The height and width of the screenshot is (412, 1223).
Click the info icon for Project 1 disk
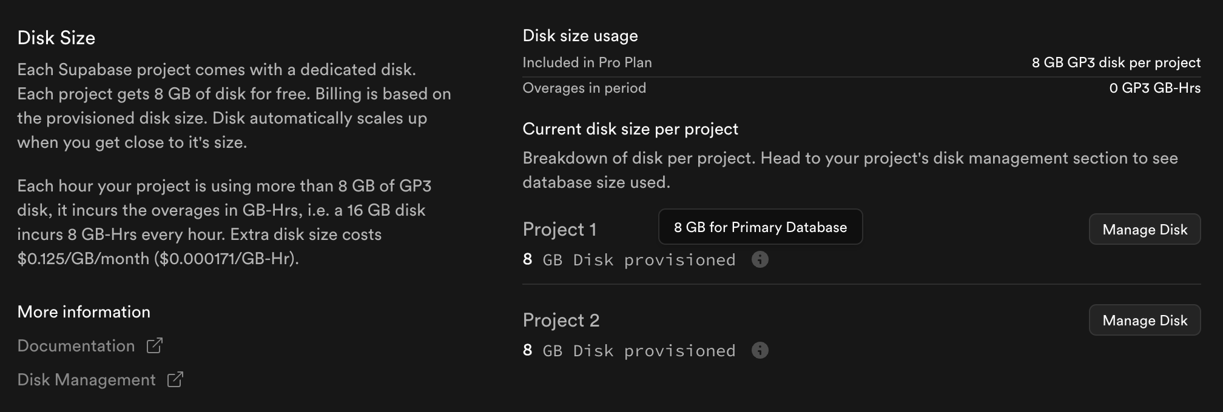coord(760,259)
